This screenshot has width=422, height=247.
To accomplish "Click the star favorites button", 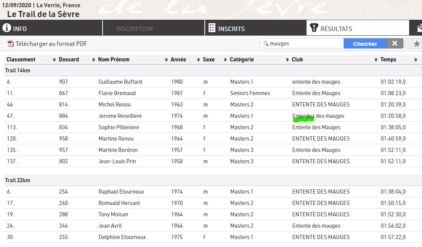I will (x=416, y=44).
